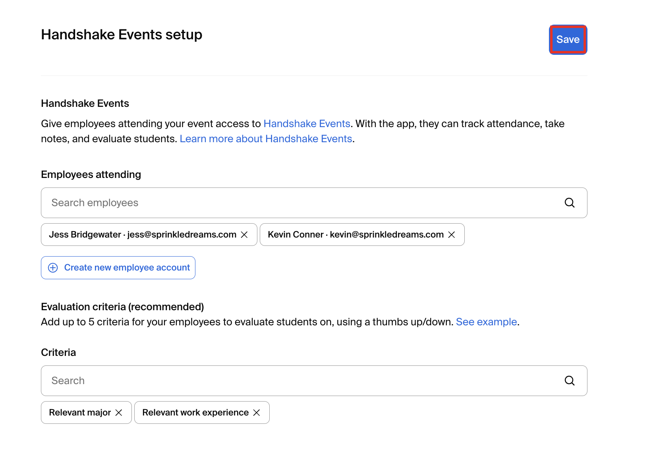Screen dimensions: 653x456
Task: Click the Save button
Action: (568, 39)
